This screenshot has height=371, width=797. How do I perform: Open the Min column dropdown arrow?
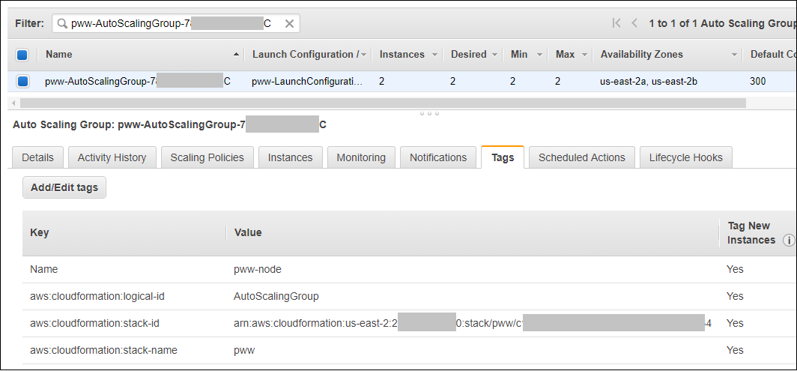pos(539,55)
